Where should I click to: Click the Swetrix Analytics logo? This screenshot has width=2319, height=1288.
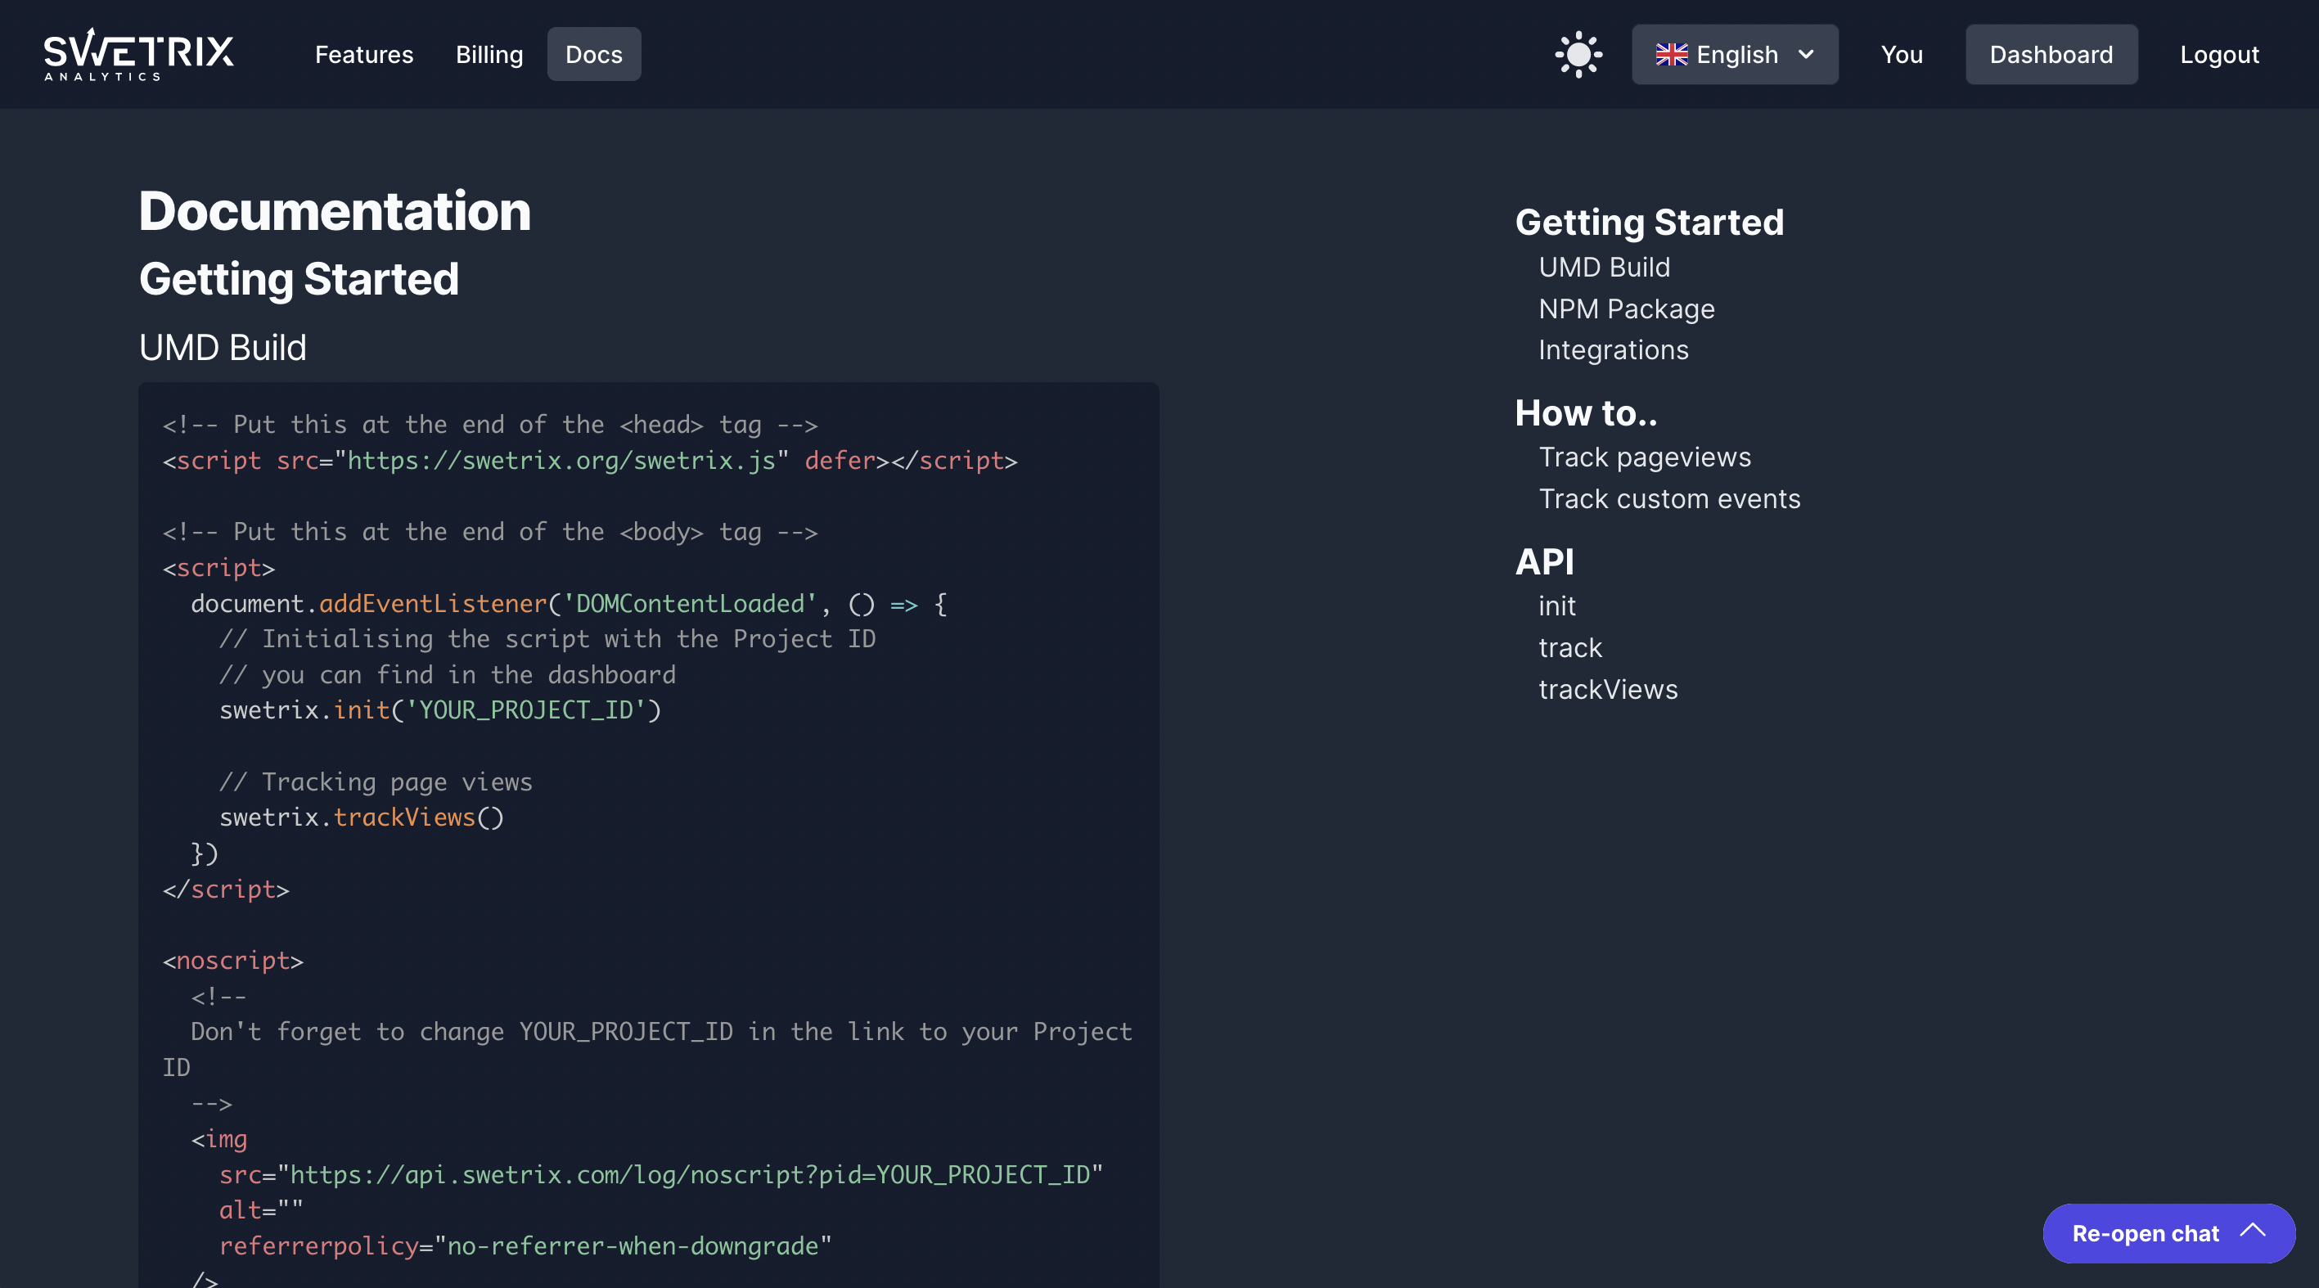pos(138,54)
